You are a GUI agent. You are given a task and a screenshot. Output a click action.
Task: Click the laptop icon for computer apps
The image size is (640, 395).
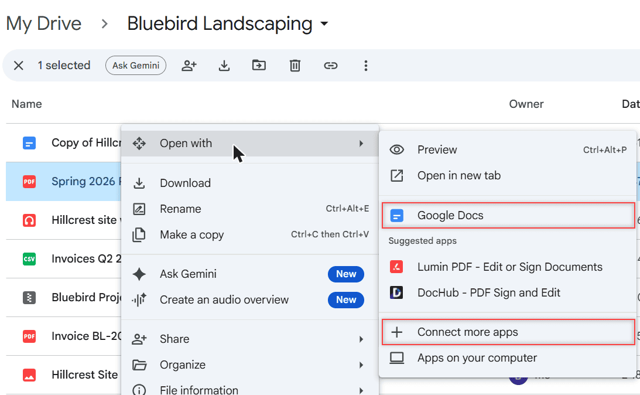[397, 358]
